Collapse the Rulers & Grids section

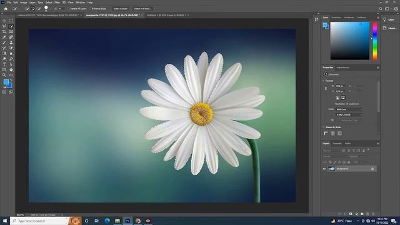click(324, 127)
